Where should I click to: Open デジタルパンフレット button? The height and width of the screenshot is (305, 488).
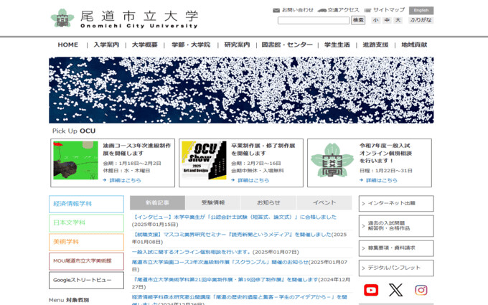pyautogui.click(x=396, y=268)
